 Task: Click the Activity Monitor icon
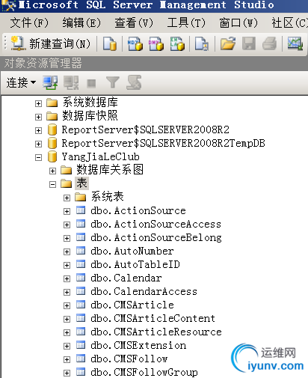click(295, 44)
